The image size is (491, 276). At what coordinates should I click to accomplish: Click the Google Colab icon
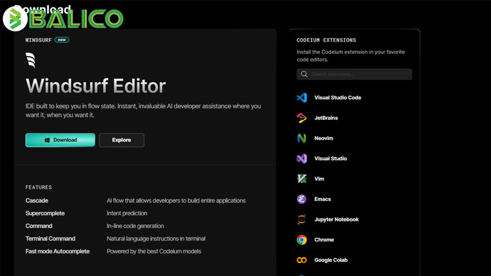click(301, 260)
